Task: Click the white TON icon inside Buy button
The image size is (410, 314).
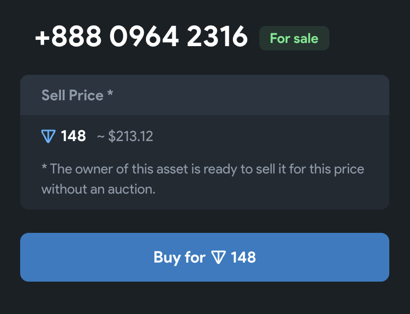Action: click(x=219, y=257)
